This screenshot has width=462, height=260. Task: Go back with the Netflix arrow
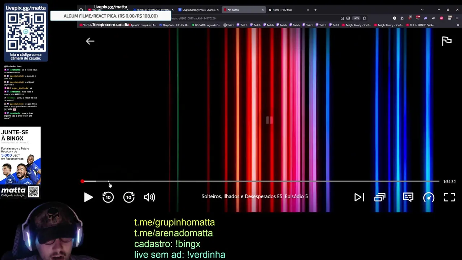[90, 41]
